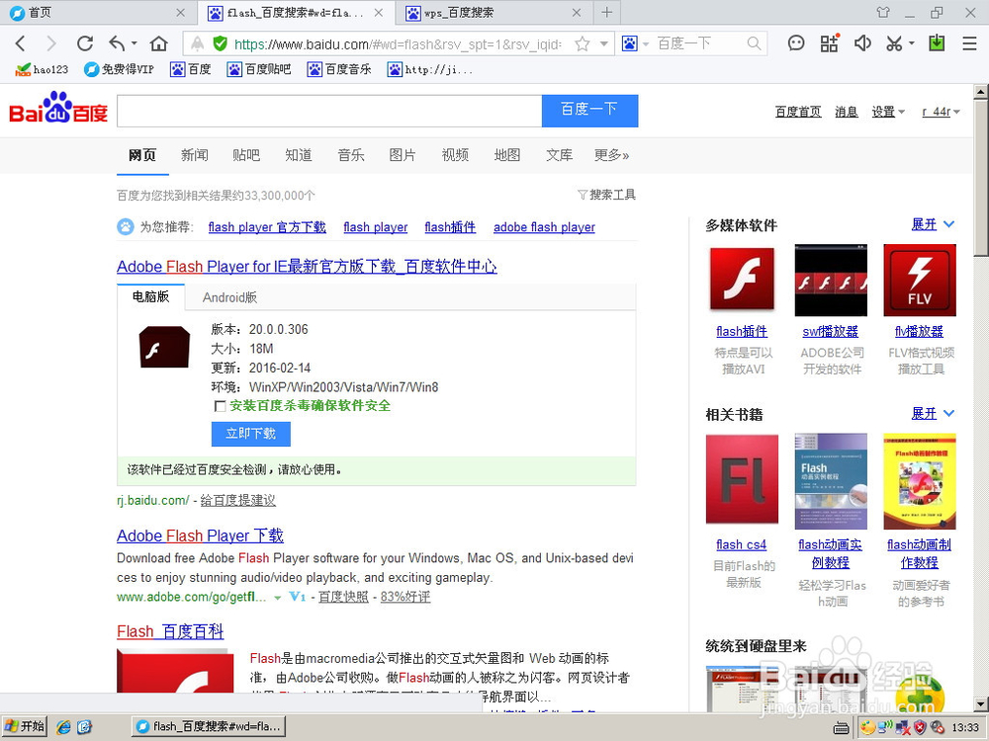Check 安装百度杀毒确保软件安全 checkbox

[x=220, y=406]
